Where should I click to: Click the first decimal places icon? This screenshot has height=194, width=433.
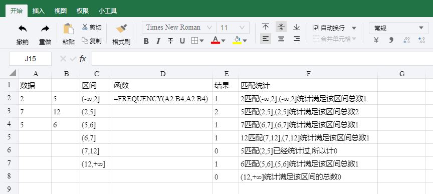pos(406,40)
